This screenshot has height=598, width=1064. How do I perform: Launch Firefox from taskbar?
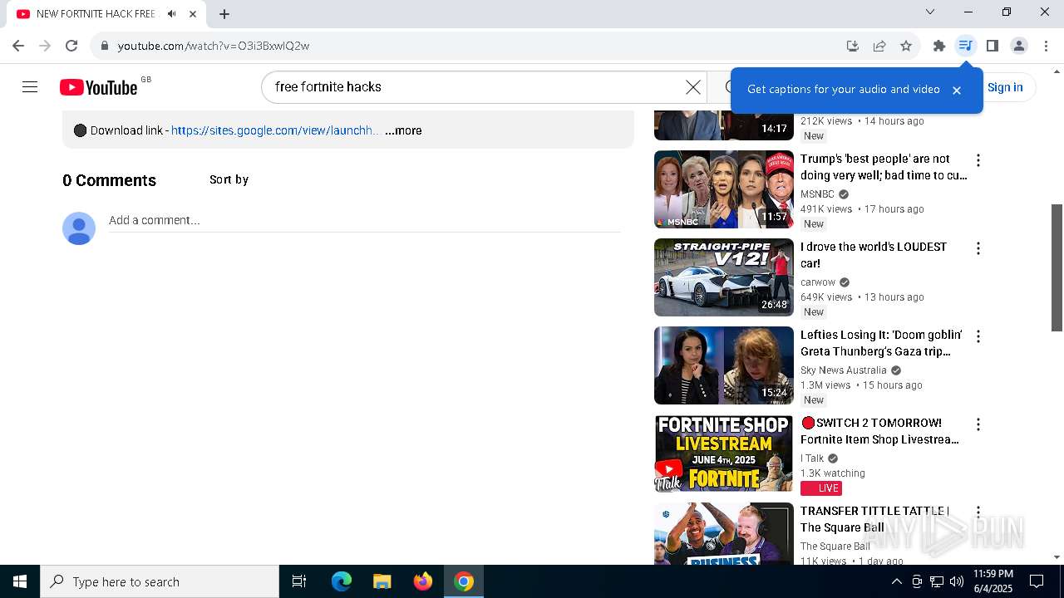[x=423, y=581]
